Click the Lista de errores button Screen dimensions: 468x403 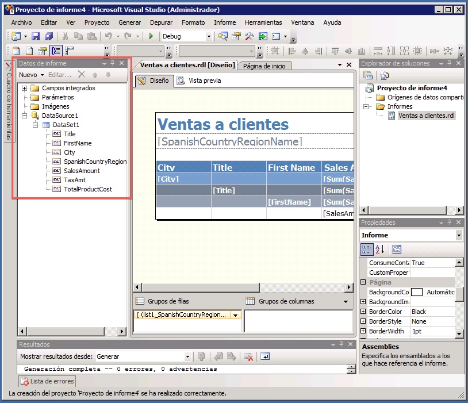coord(47,381)
